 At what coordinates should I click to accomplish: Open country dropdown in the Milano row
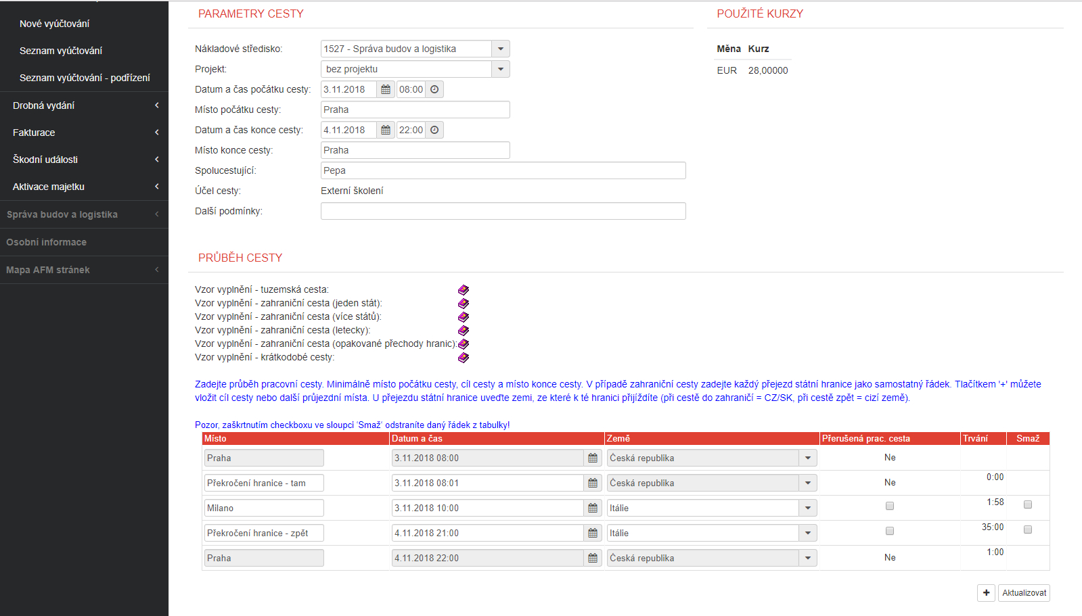coord(808,508)
